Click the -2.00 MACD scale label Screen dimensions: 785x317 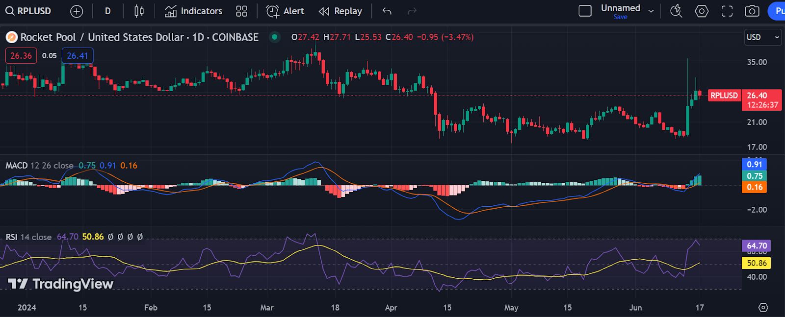757,210
